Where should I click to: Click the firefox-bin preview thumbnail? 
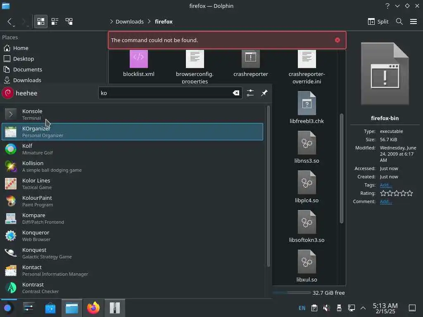(385, 73)
